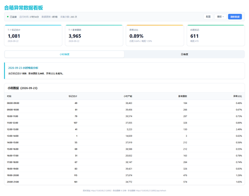Select the 12:00-13:00 time slot row
Image resolution: width=249 pixels, height=196 pixels.
point(124,129)
